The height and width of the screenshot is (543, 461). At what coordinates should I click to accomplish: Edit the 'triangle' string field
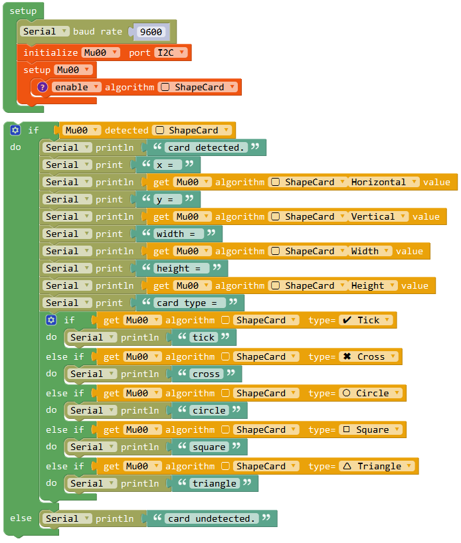click(215, 483)
